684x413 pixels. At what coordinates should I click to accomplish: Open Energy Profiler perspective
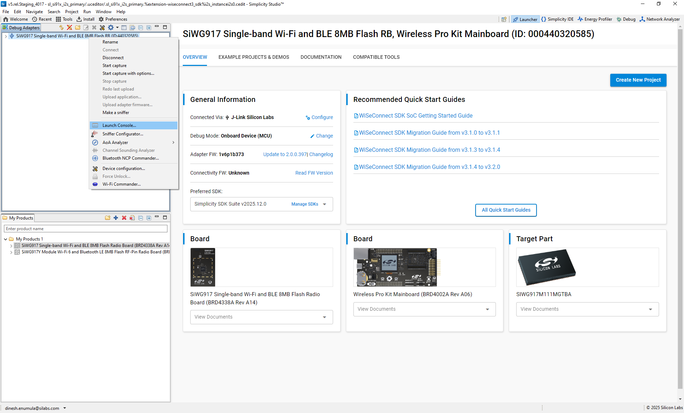pyautogui.click(x=595, y=19)
